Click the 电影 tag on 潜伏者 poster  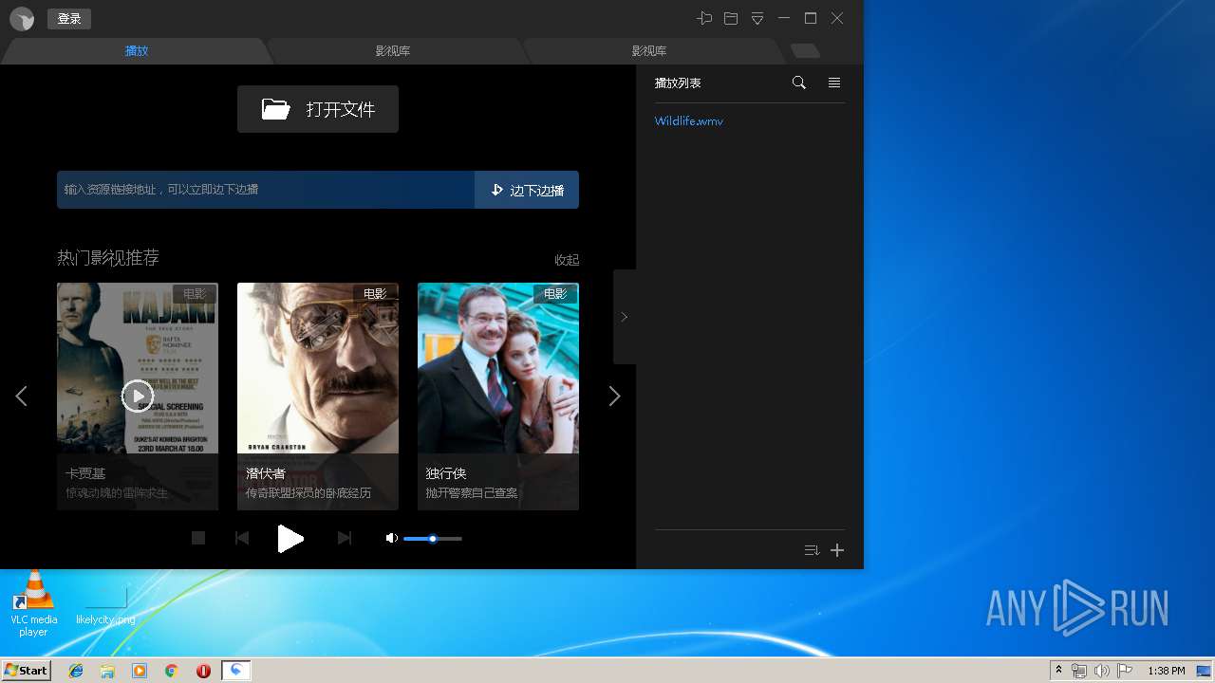pos(375,294)
